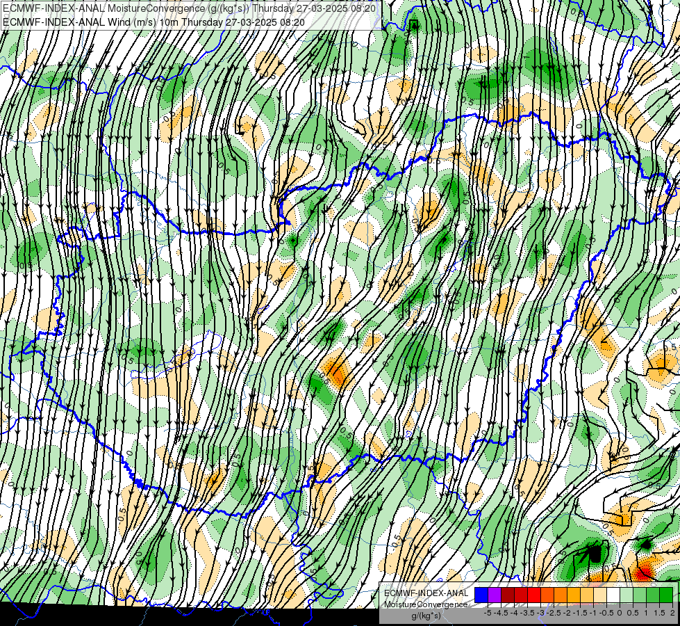Select the purple legend swatch between -5 and -4.5

coord(495,595)
